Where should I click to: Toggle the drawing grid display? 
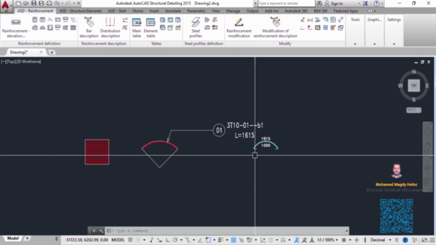tap(130, 240)
